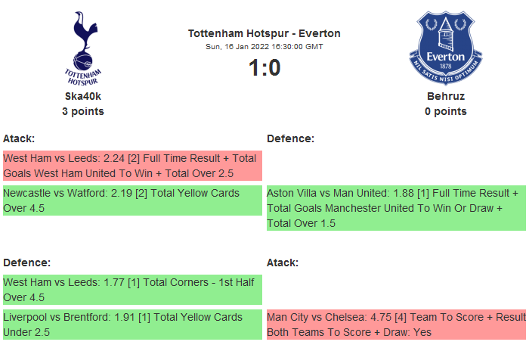Click the top-right Defence heading

tap(291, 138)
